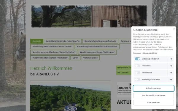Screen dimensions: 178x111
Task: Click the header banner image
Action: tap(89, 16)
